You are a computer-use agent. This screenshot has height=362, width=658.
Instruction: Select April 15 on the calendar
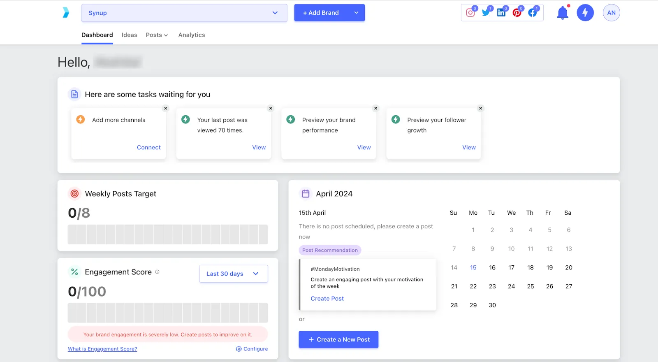(473, 267)
